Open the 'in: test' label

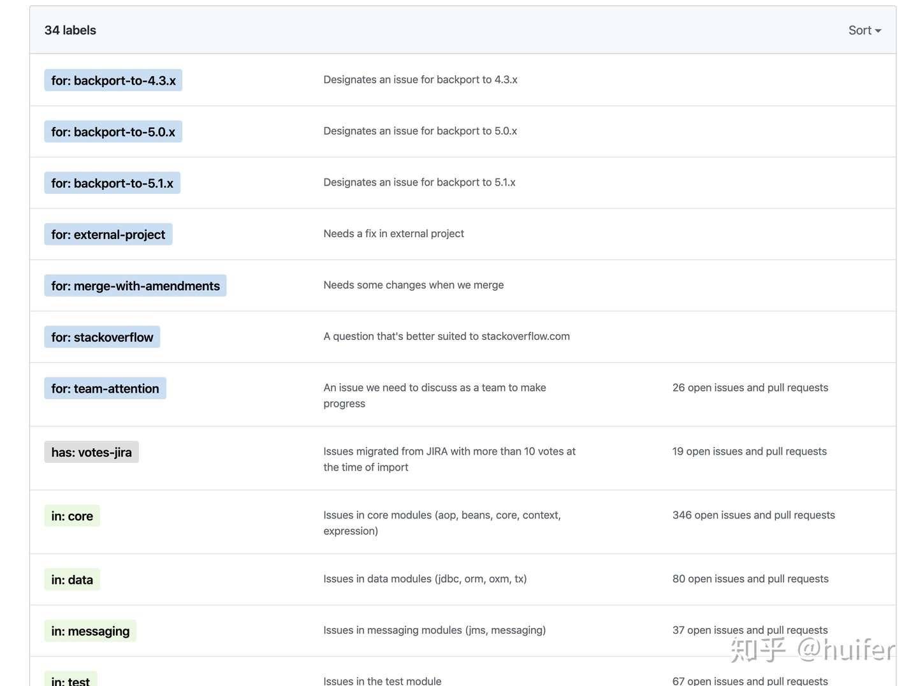click(x=70, y=680)
